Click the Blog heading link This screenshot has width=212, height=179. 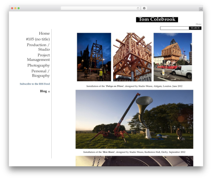click(43, 91)
